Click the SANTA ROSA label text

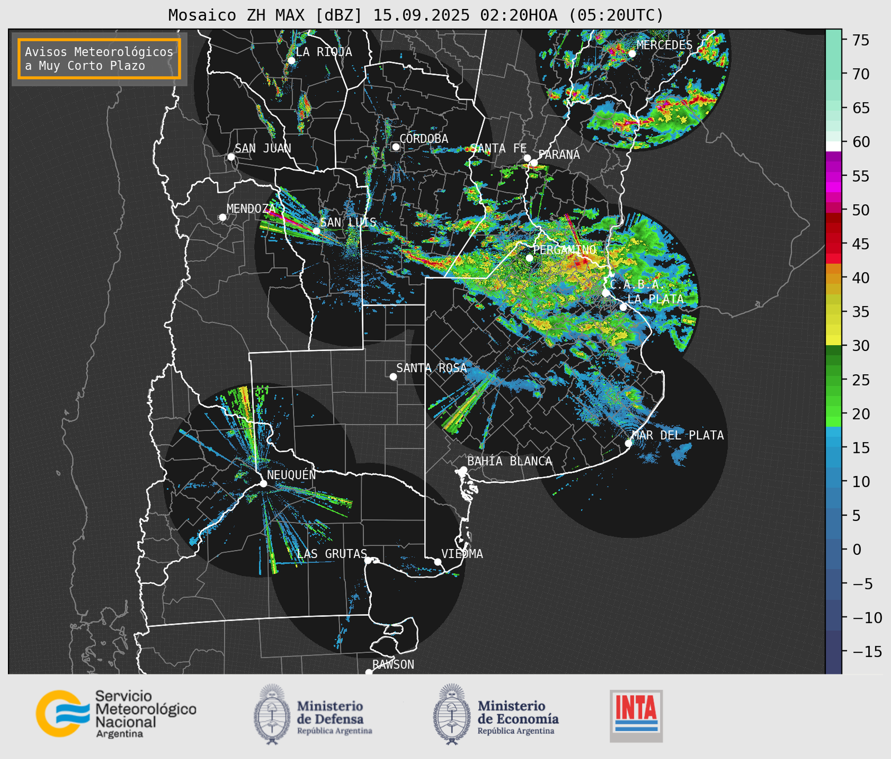point(432,368)
